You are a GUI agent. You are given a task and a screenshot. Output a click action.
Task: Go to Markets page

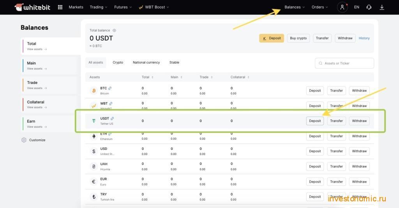[x=76, y=7]
